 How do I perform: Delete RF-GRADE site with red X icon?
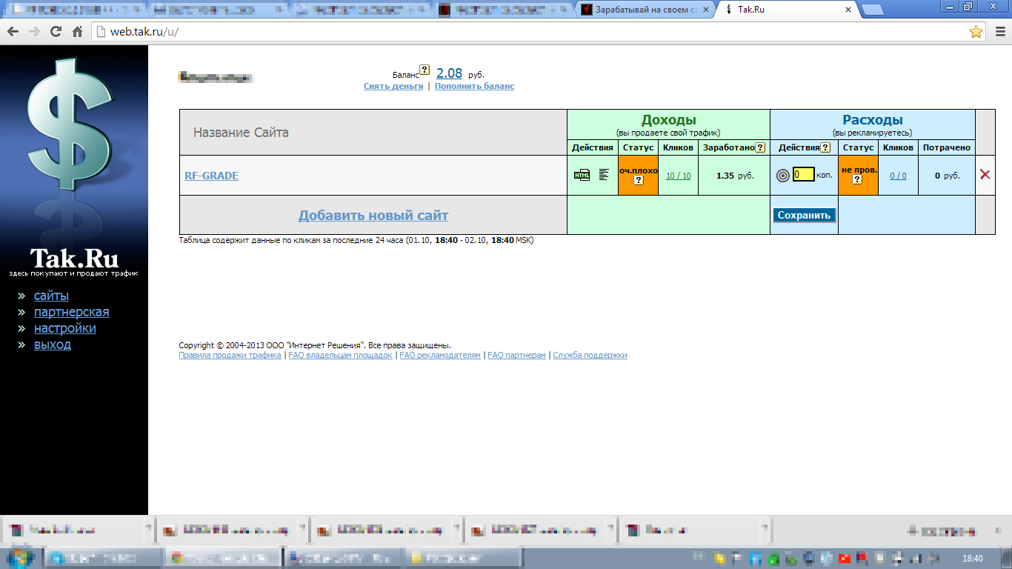985,175
